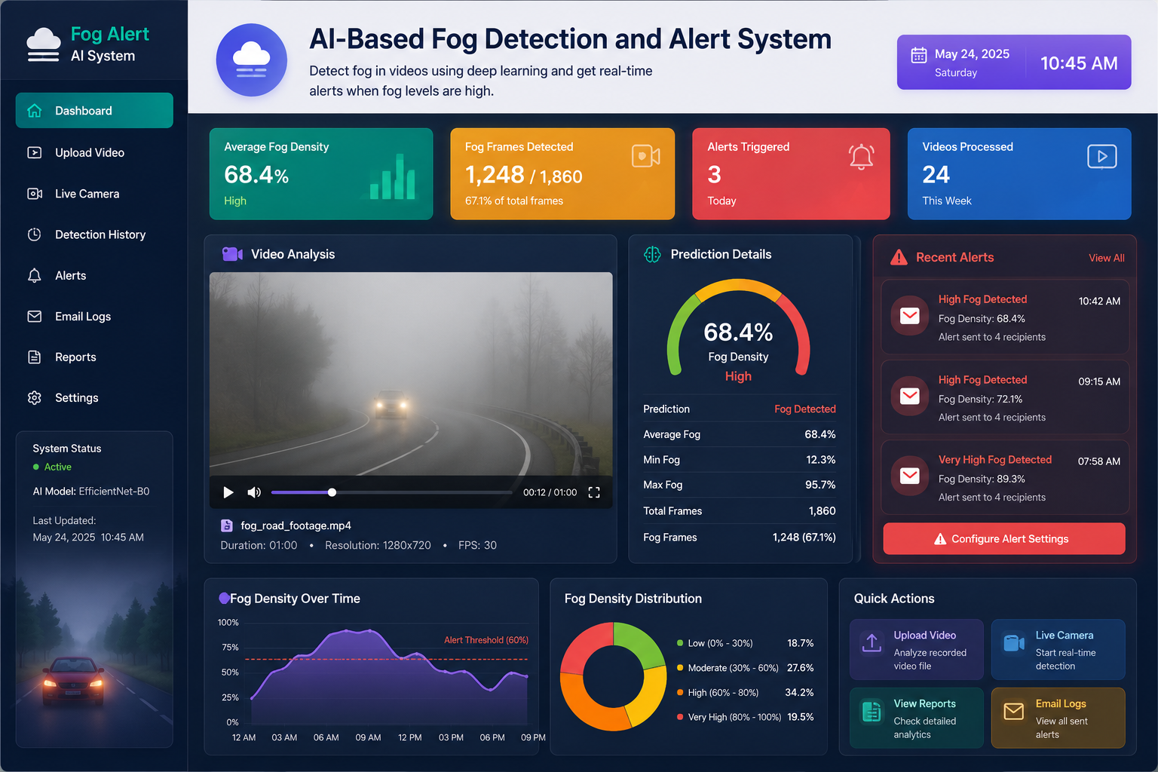Click the Alerts bell icon in sidebar
The image size is (1158, 772).
point(35,275)
